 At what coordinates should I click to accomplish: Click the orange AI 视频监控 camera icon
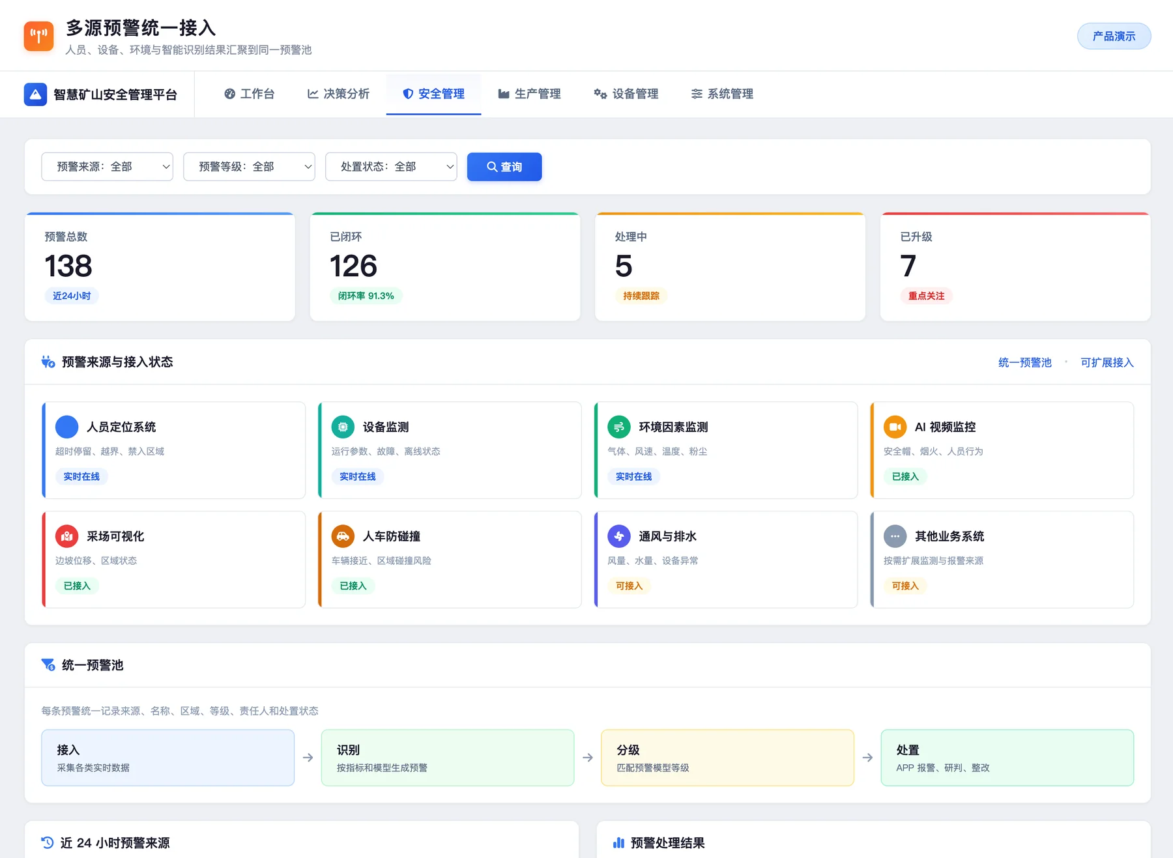coord(895,427)
